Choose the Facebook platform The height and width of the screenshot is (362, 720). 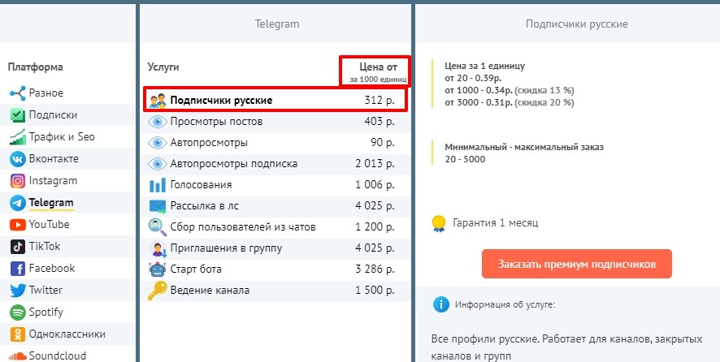[52, 269]
